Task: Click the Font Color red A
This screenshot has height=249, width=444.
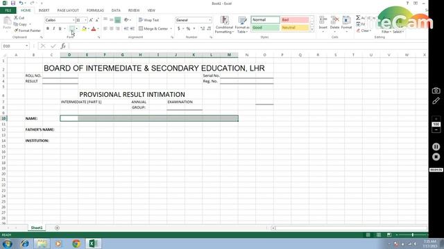Action: click(x=94, y=28)
